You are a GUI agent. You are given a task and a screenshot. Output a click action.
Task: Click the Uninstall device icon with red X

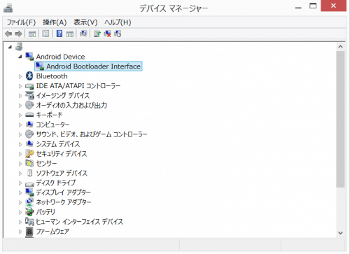[107, 34]
